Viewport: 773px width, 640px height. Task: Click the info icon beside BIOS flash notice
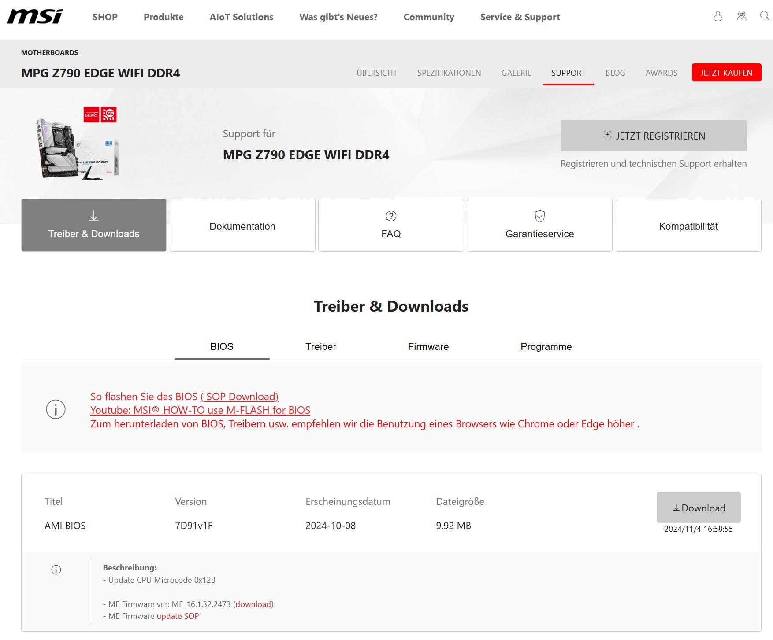pos(56,409)
